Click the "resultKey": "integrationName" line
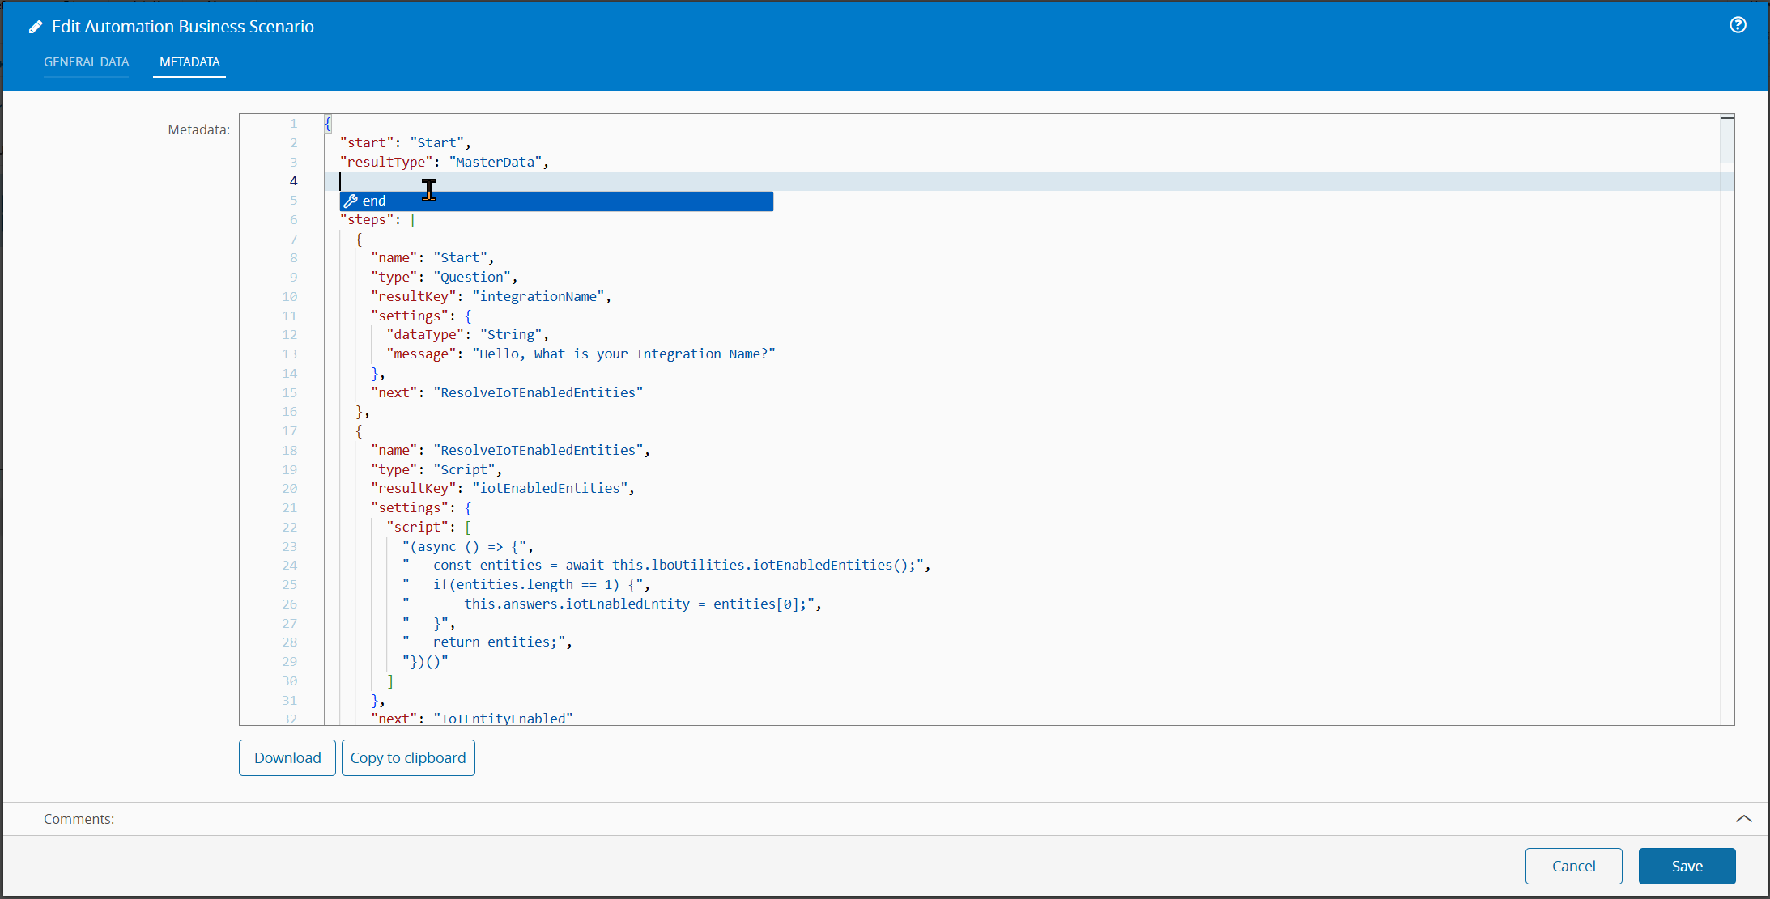Viewport: 1770px width, 899px height. (491, 296)
